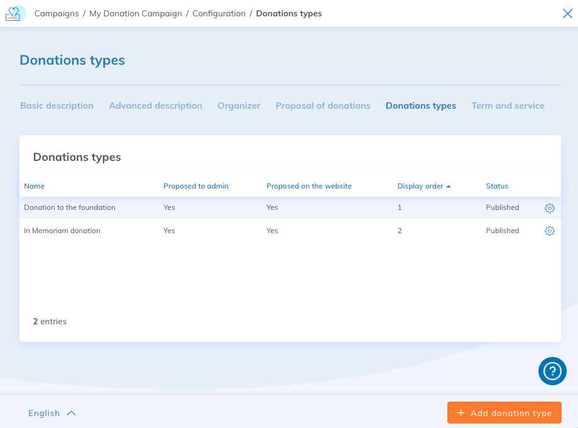Select the In Memoriam donation row
Screen dimensions: 578x428
(x=62, y=231)
